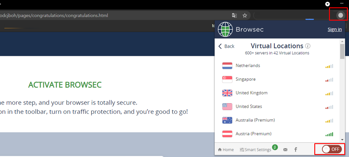Click the locations list scrollbar thumb
This screenshot has height=157, width=349.
tap(342, 51)
